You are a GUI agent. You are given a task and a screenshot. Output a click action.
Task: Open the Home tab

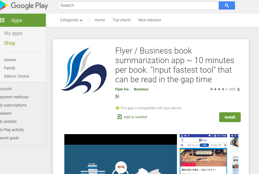pos(100,20)
